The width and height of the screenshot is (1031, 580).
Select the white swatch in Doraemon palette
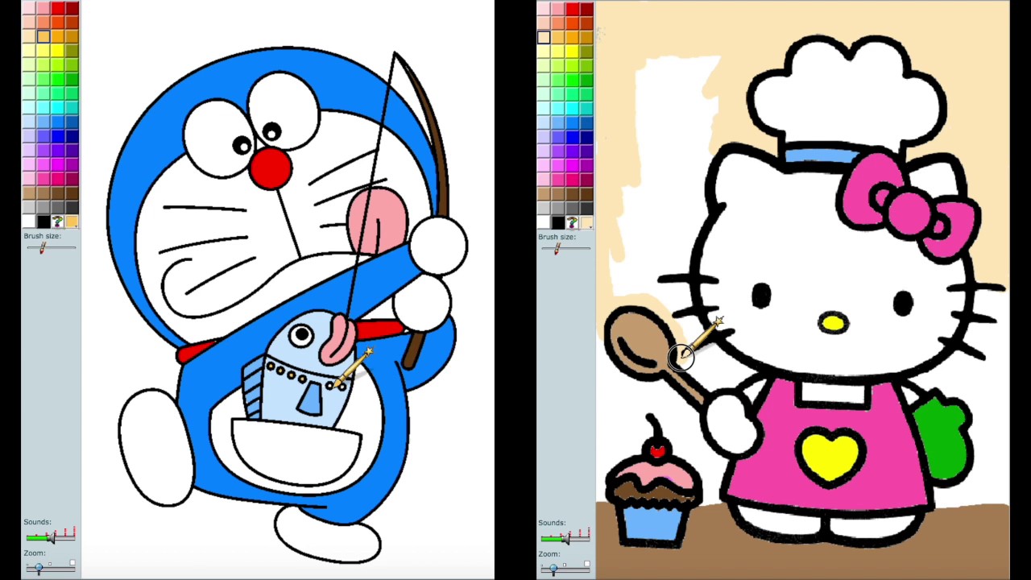pos(29,222)
